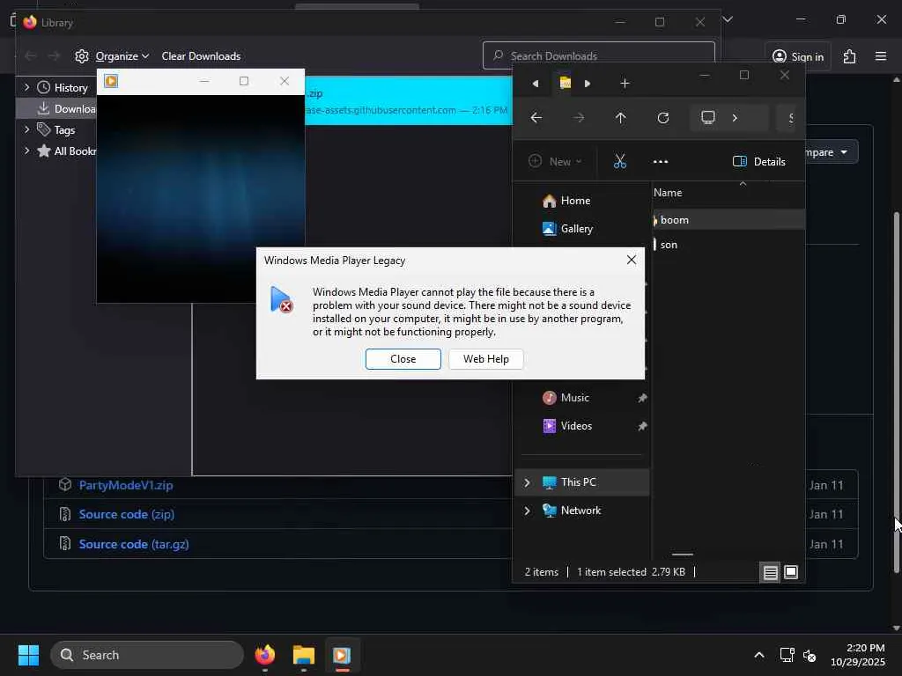This screenshot has width=902, height=676.
Task: Select the boom file
Action: [x=728, y=219]
